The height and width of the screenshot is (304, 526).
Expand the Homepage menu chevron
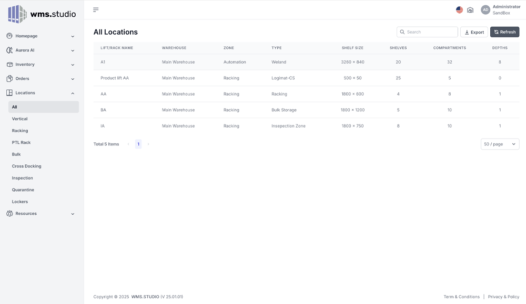[x=73, y=36]
